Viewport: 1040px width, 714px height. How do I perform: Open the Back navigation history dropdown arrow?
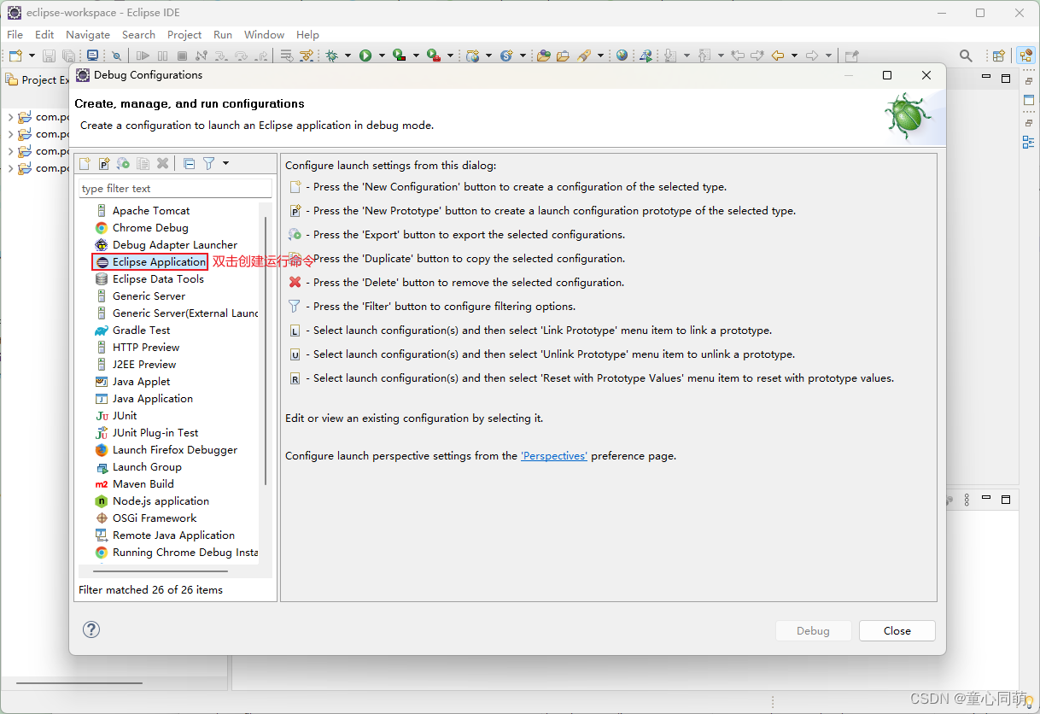[794, 56]
